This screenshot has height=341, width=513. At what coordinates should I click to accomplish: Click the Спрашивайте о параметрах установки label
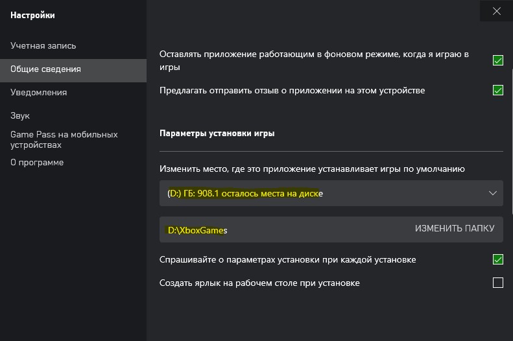(x=287, y=259)
